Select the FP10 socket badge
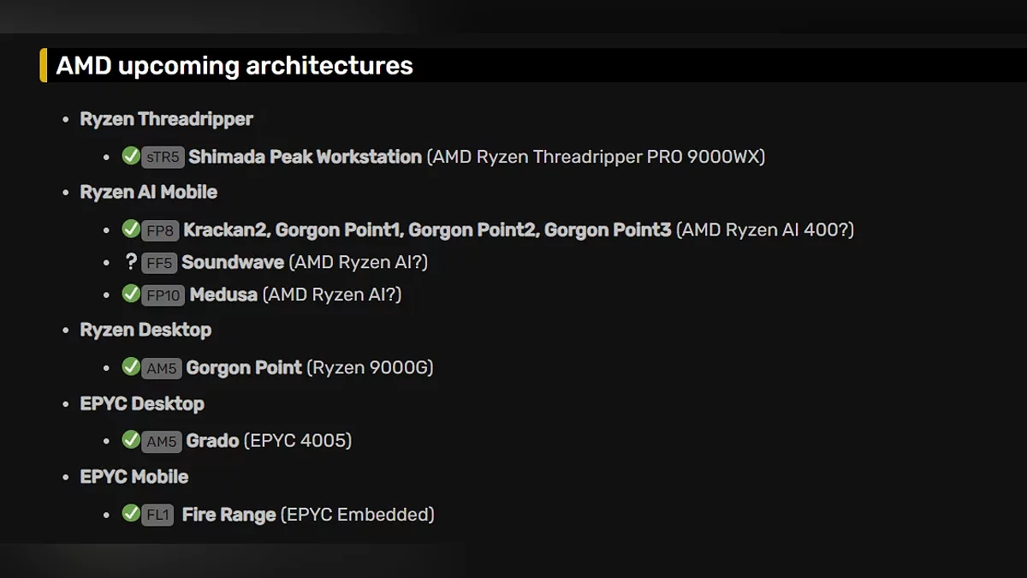This screenshot has width=1027, height=578. (163, 295)
